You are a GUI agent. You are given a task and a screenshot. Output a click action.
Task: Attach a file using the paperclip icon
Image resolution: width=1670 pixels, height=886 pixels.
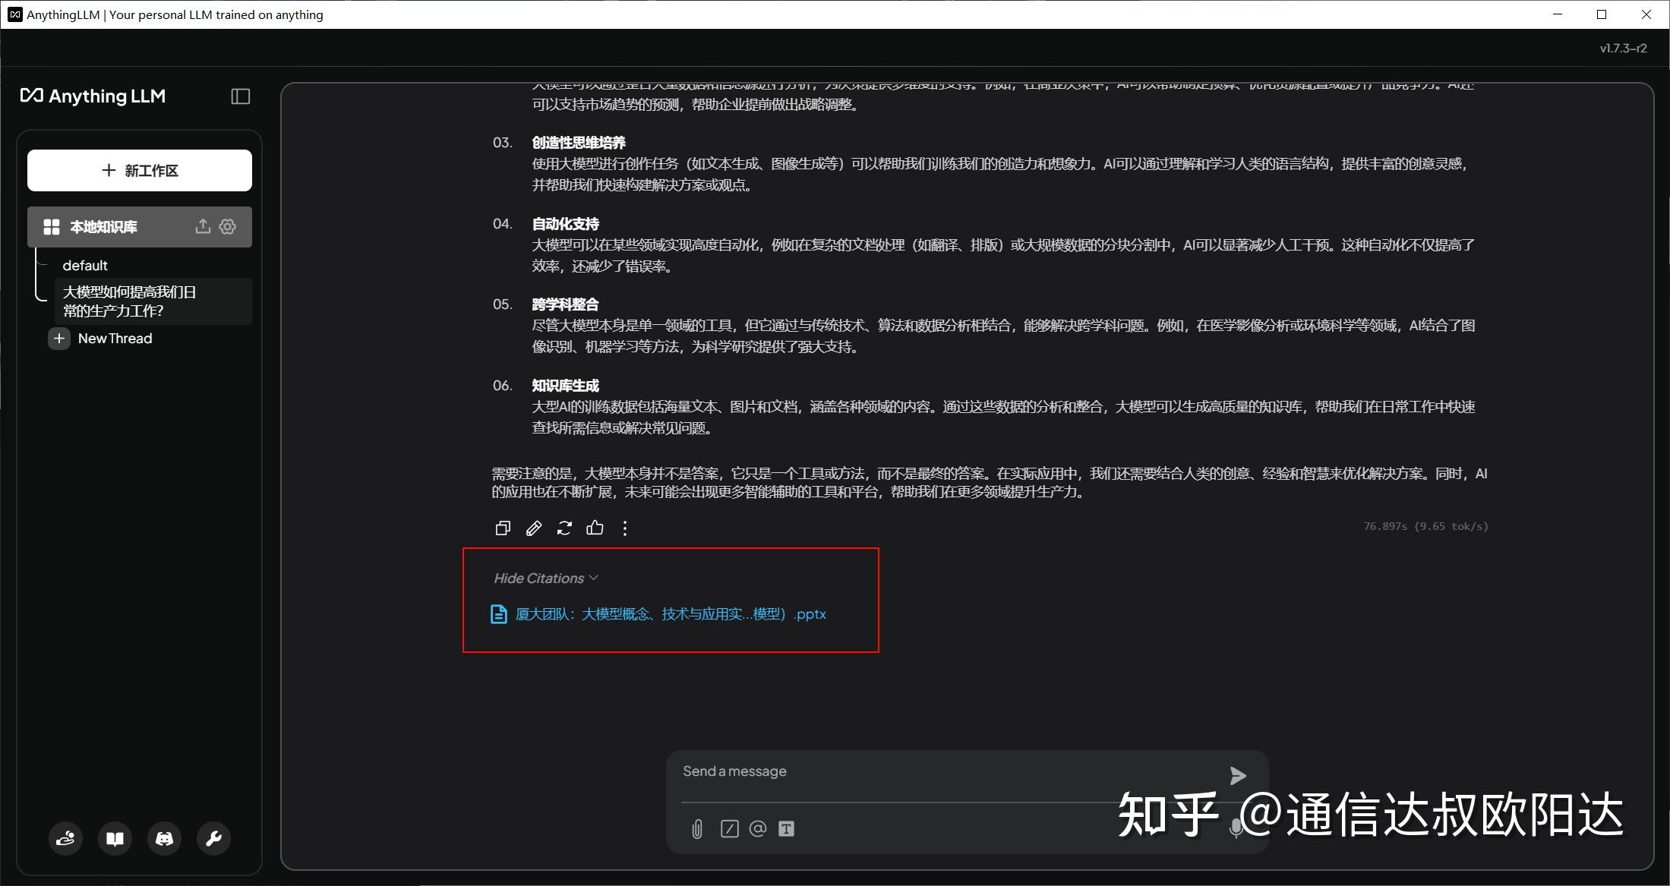pyautogui.click(x=697, y=829)
